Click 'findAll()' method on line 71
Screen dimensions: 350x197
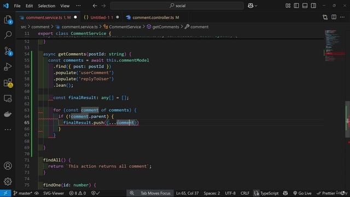click(54, 160)
